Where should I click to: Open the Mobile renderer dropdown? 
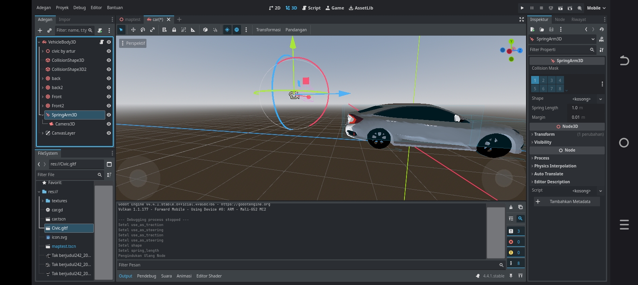[596, 8]
